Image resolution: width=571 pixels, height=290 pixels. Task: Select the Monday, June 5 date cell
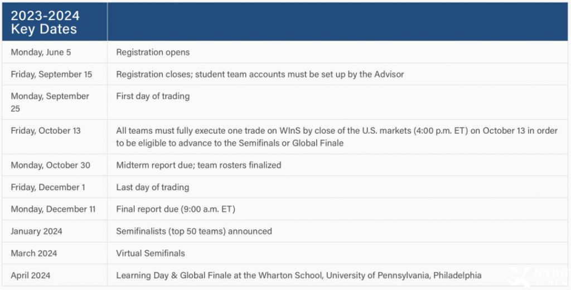click(x=55, y=52)
